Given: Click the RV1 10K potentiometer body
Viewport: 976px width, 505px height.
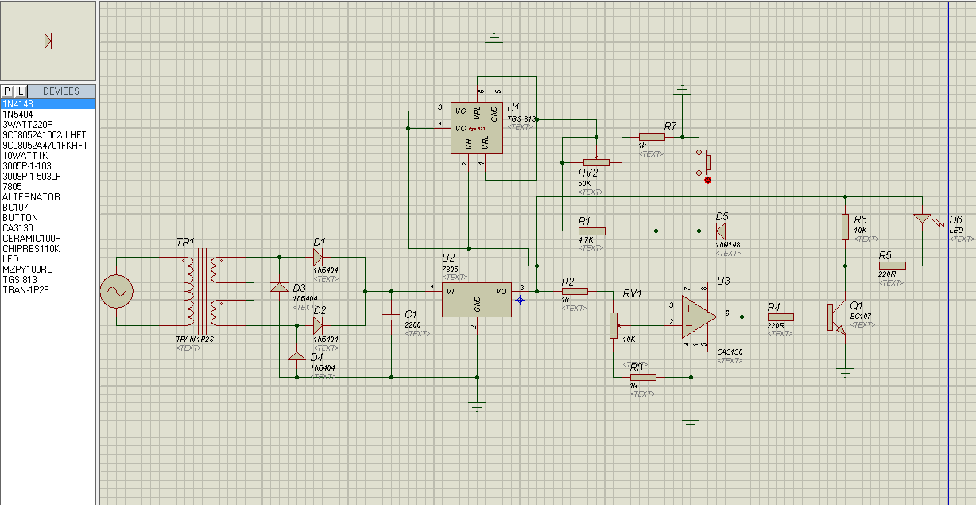Looking at the screenshot, I should coord(613,325).
